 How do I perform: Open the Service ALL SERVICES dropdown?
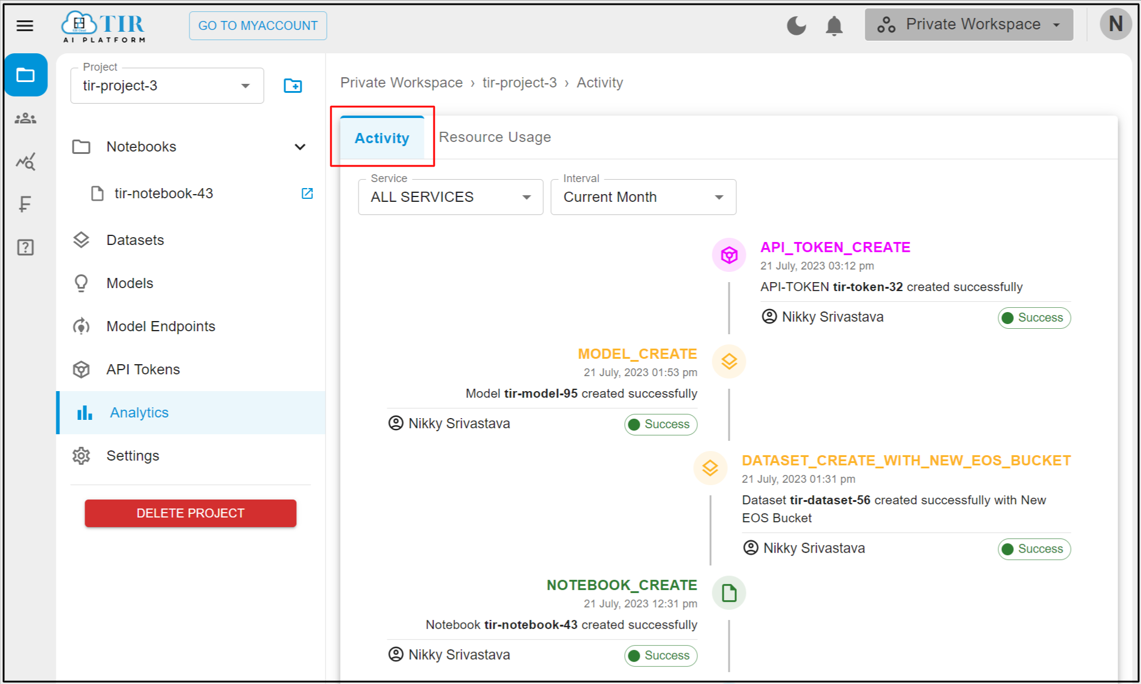pos(450,197)
